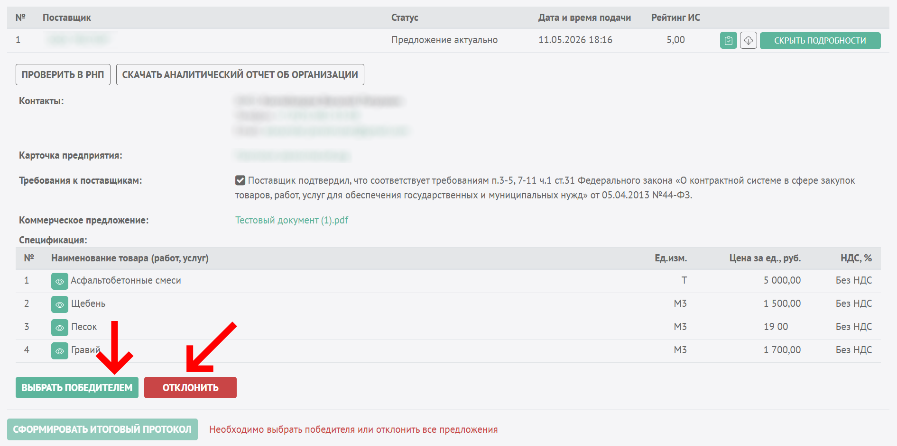Click the green clipboard icon in supplier row
This screenshot has height=446, width=897.
(x=728, y=41)
